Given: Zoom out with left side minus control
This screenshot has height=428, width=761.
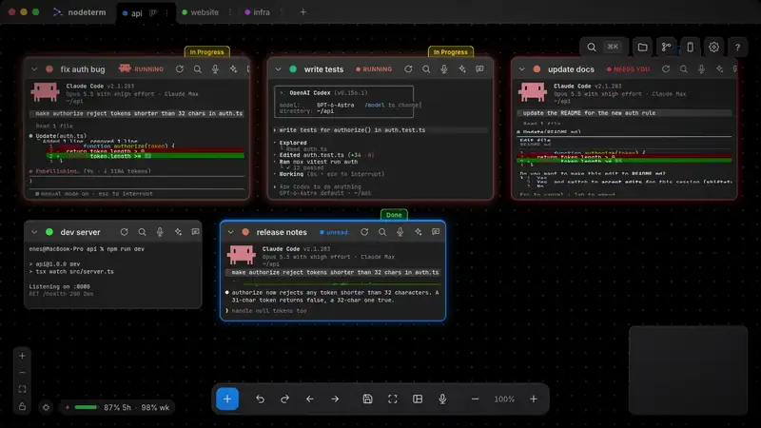Looking at the screenshot, I should pos(22,373).
